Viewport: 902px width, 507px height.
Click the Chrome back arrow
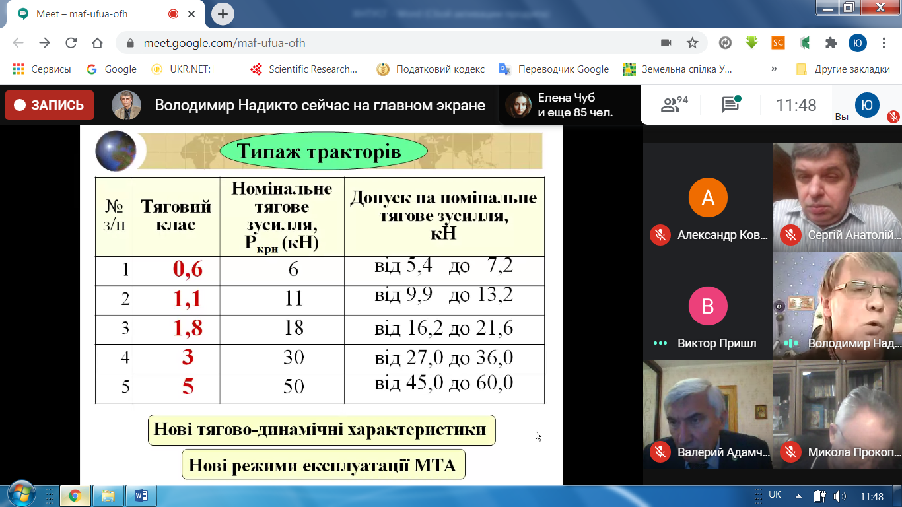(18, 43)
